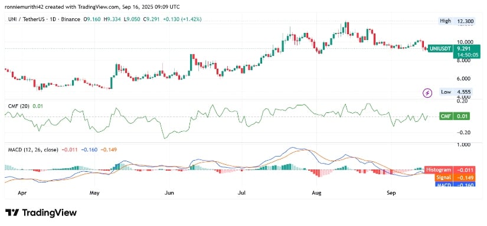
Task: Click the Sep label on time axis
Action: tap(391, 193)
